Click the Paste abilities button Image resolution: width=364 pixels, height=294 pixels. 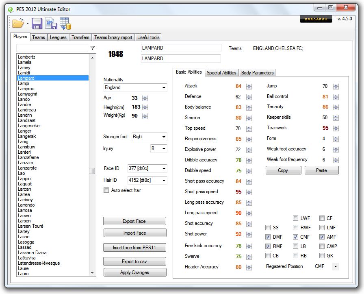(x=321, y=170)
